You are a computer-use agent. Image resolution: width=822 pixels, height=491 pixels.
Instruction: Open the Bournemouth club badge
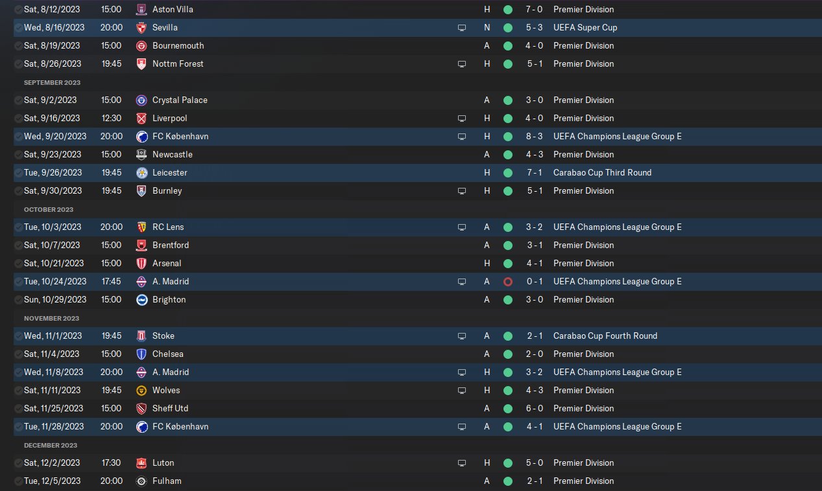141,46
